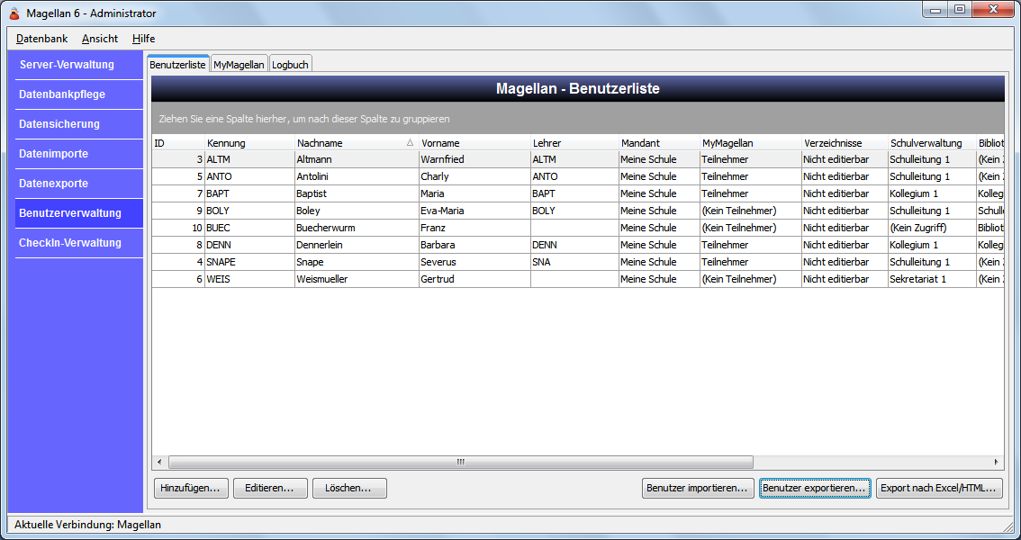The width and height of the screenshot is (1021, 540).
Task: Switch to the MyMagellan tab
Action: click(239, 65)
